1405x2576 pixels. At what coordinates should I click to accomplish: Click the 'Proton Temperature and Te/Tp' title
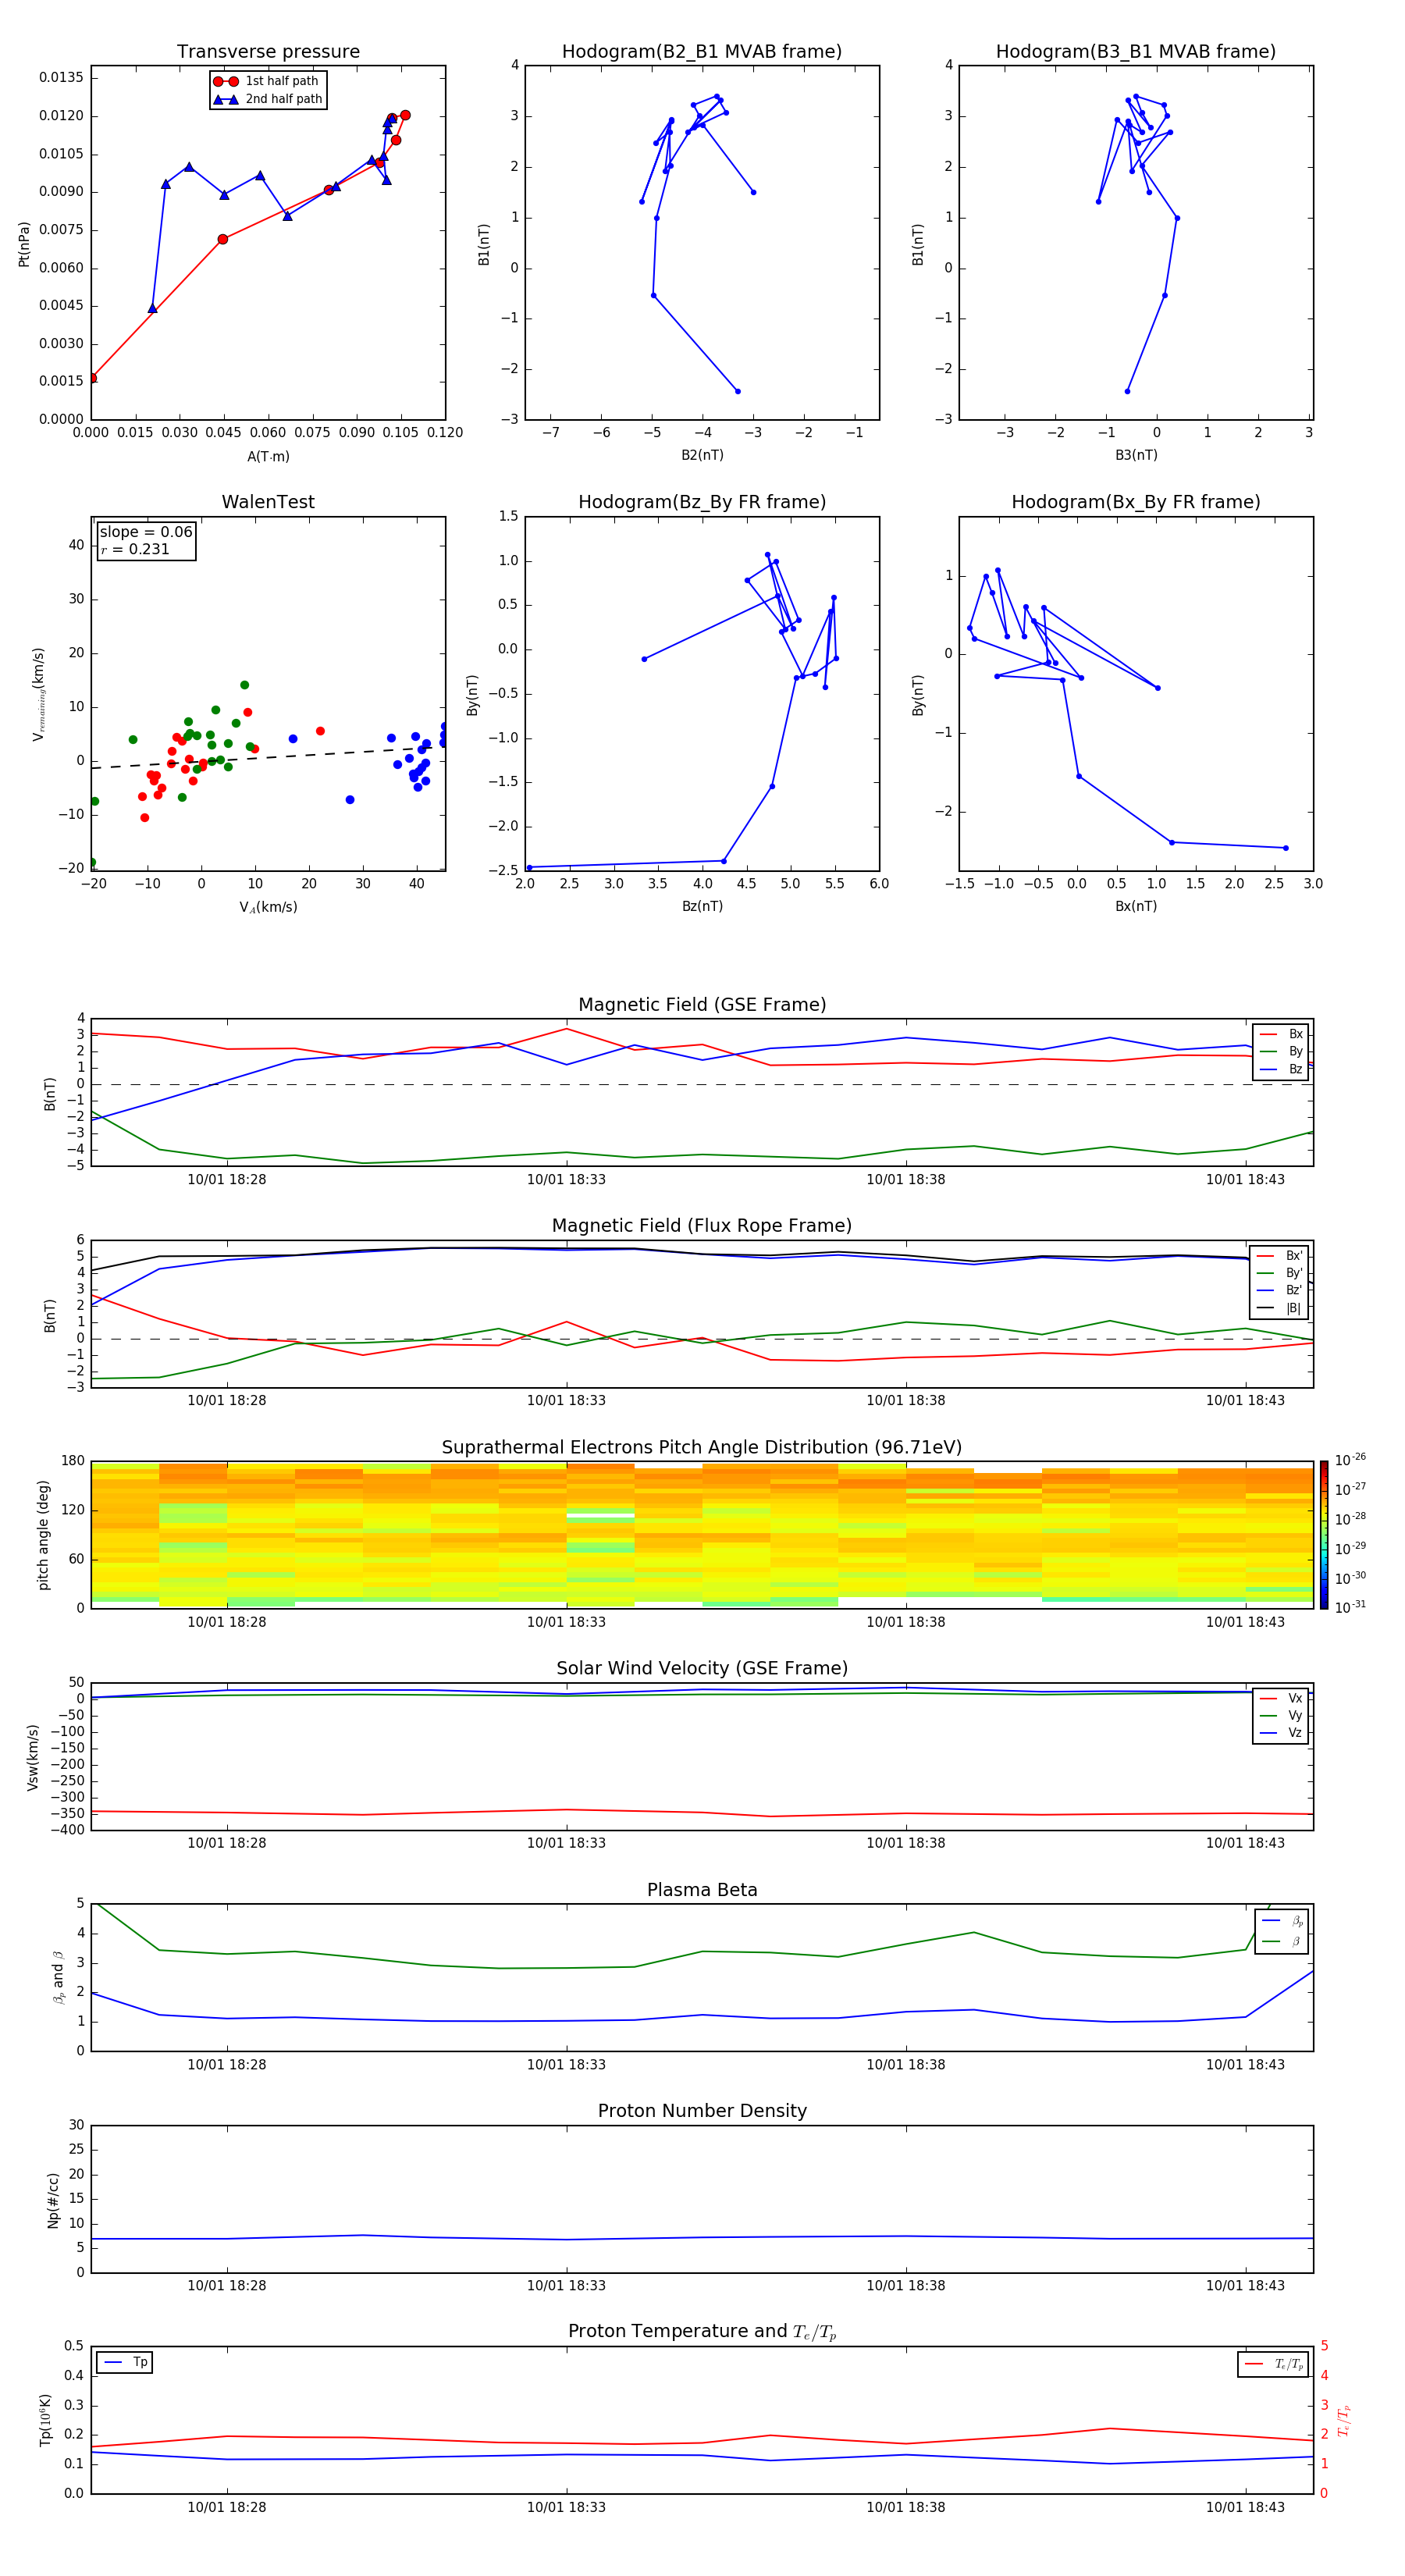click(x=702, y=2332)
